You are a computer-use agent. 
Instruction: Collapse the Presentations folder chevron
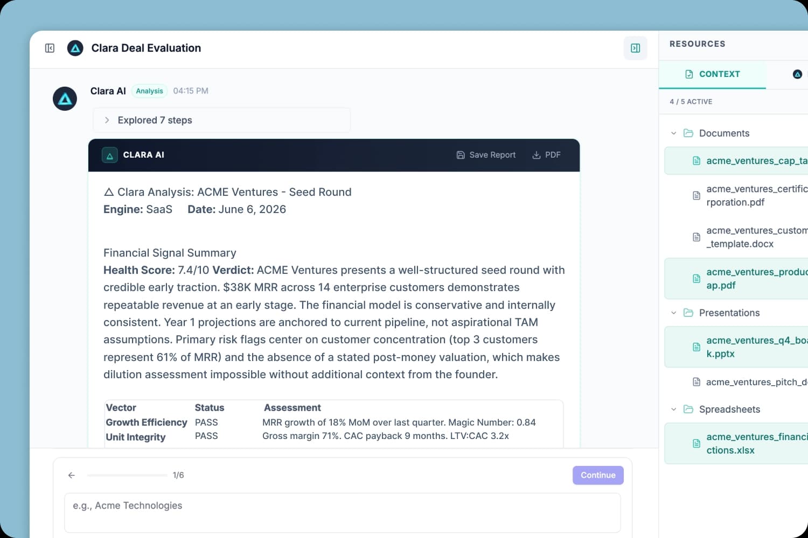[673, 313]
